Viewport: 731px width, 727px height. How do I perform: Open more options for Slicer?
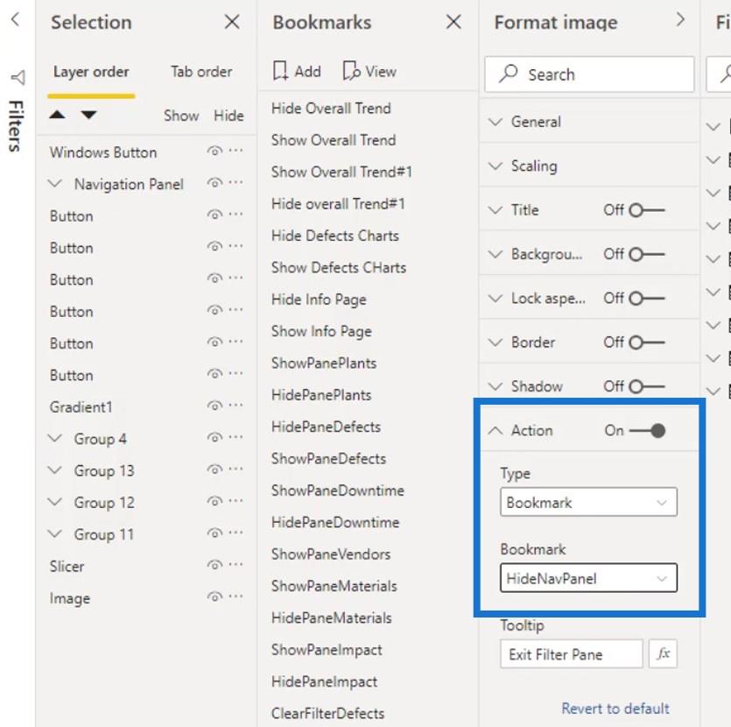click(235, 564)
